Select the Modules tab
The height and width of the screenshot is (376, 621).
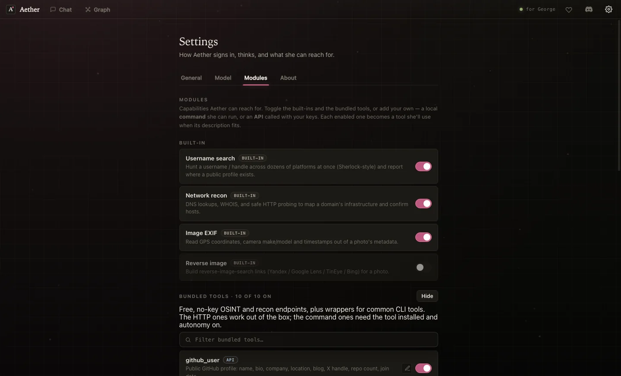pos(256,78)
